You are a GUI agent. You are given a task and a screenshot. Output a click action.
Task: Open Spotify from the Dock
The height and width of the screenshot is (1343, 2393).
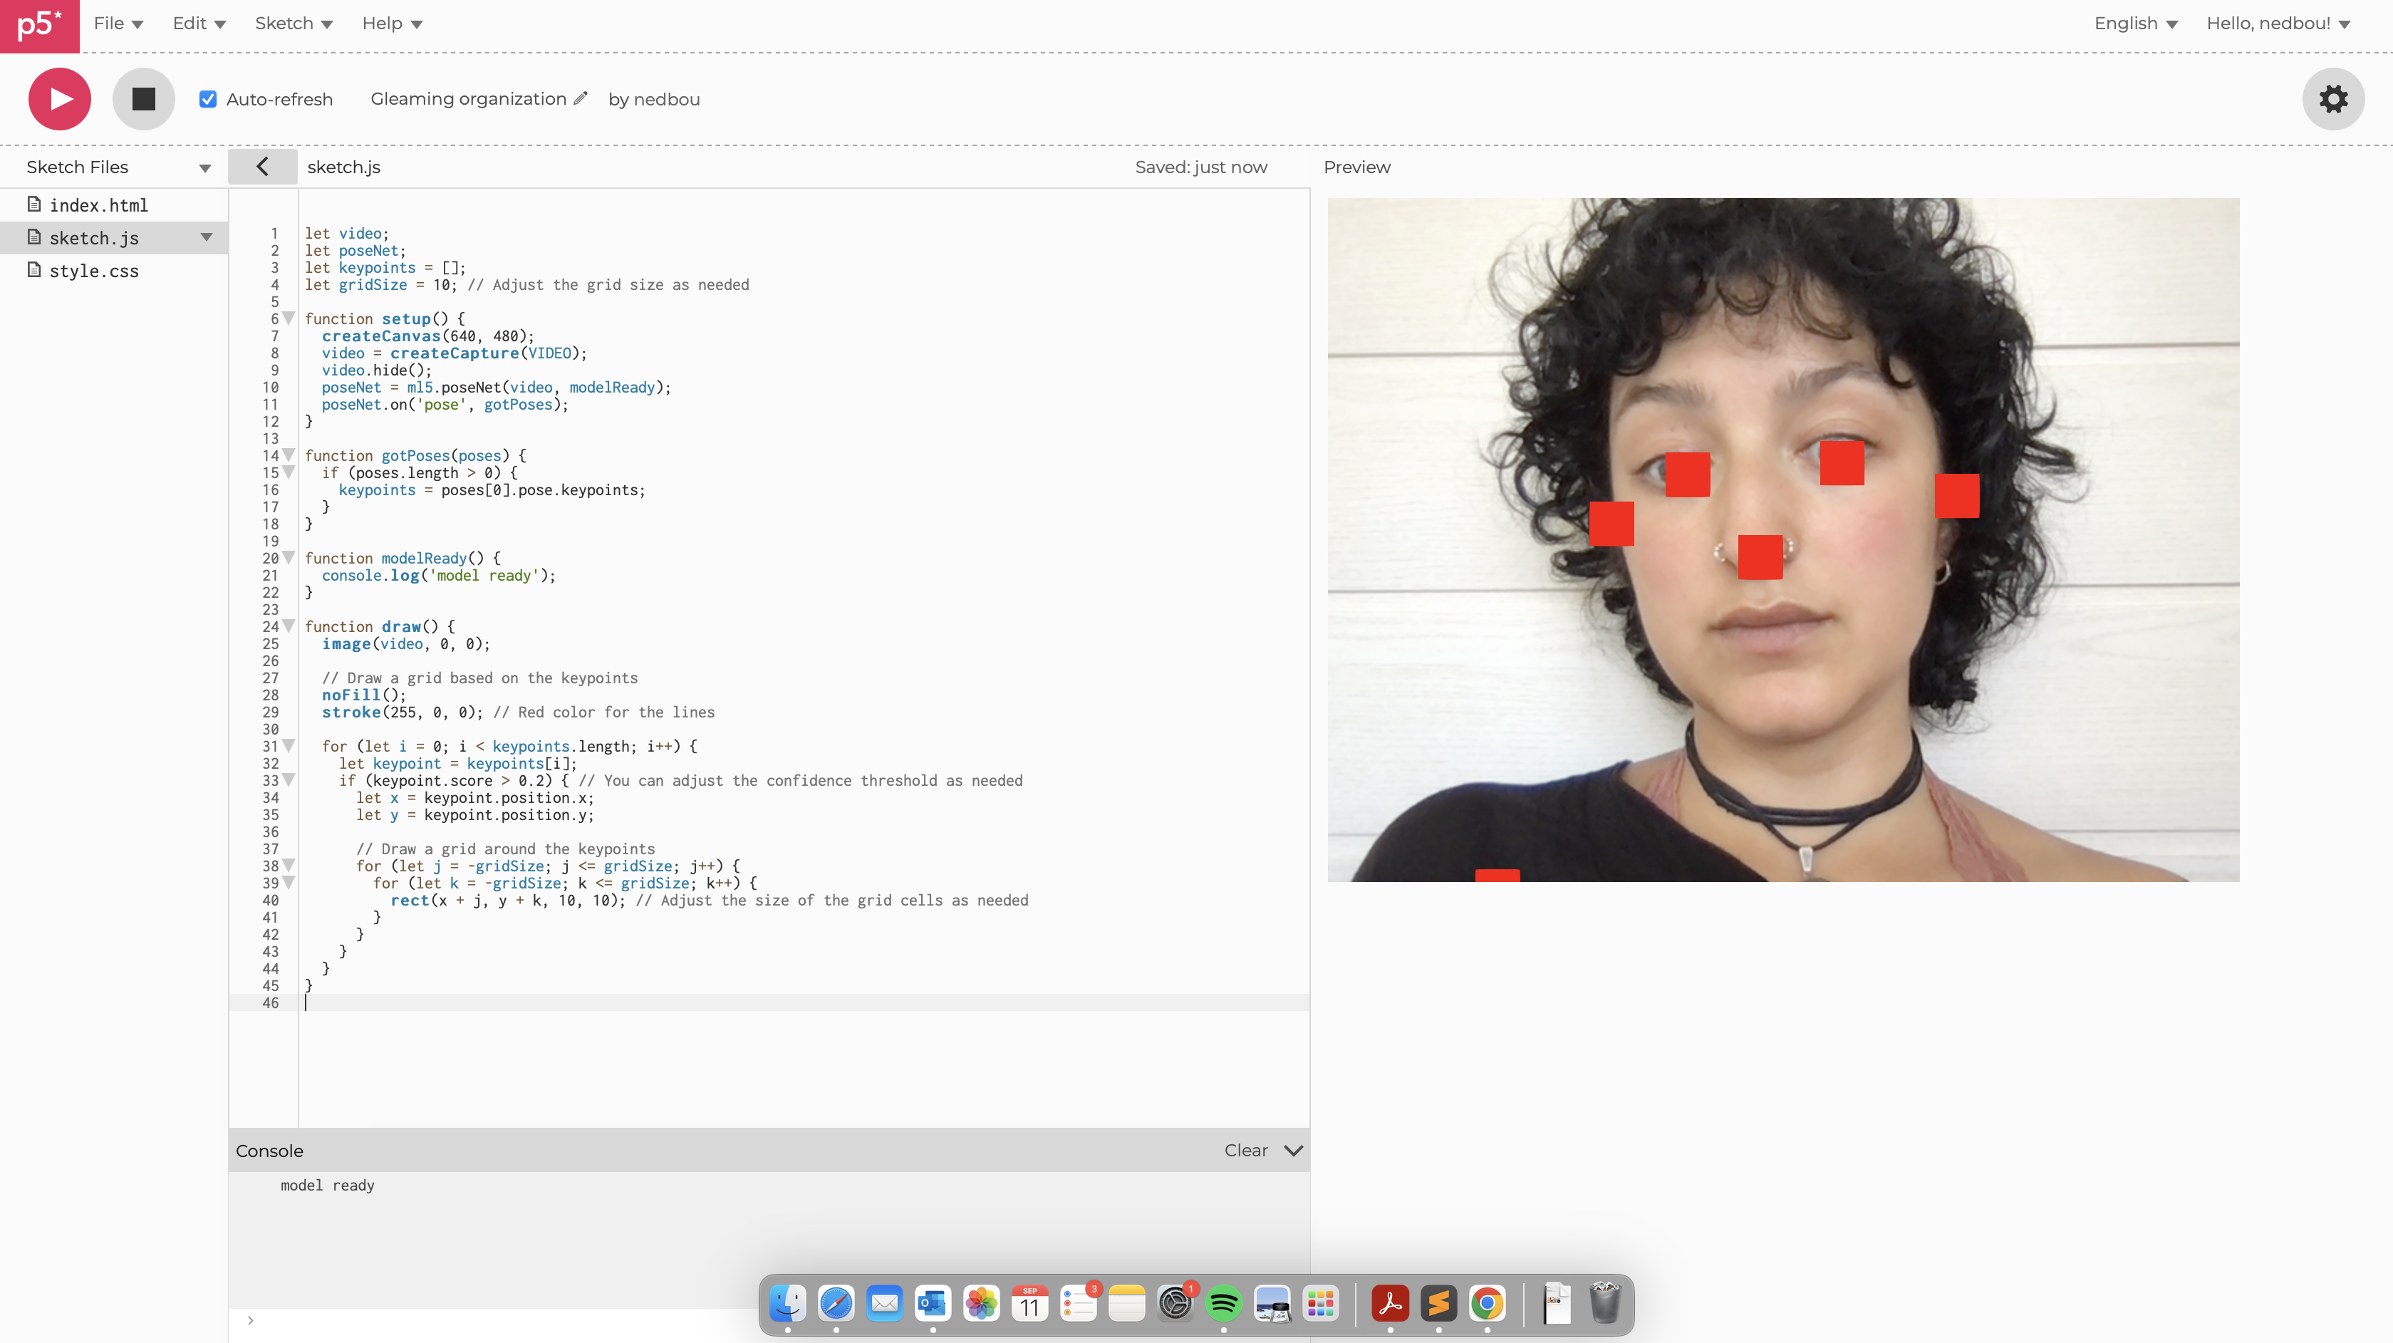coord(1223,1304)
